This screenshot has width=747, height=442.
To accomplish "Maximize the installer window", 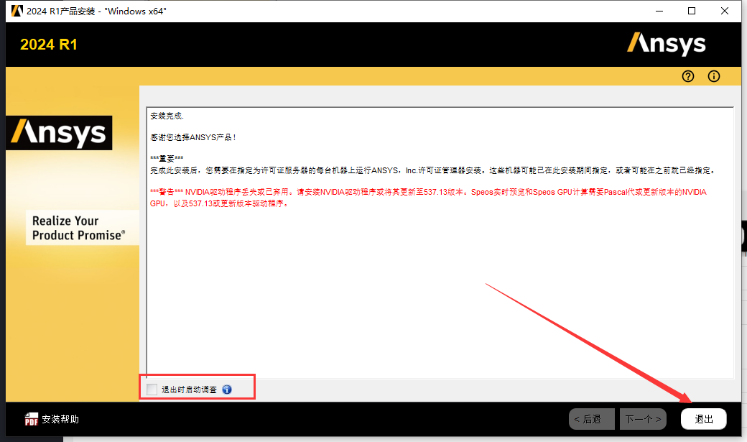I will (x=692, y=11).
